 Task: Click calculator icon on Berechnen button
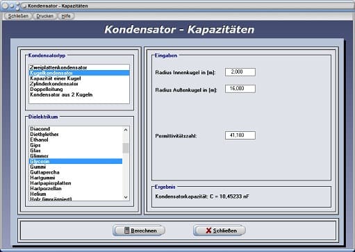coord(126,230)
